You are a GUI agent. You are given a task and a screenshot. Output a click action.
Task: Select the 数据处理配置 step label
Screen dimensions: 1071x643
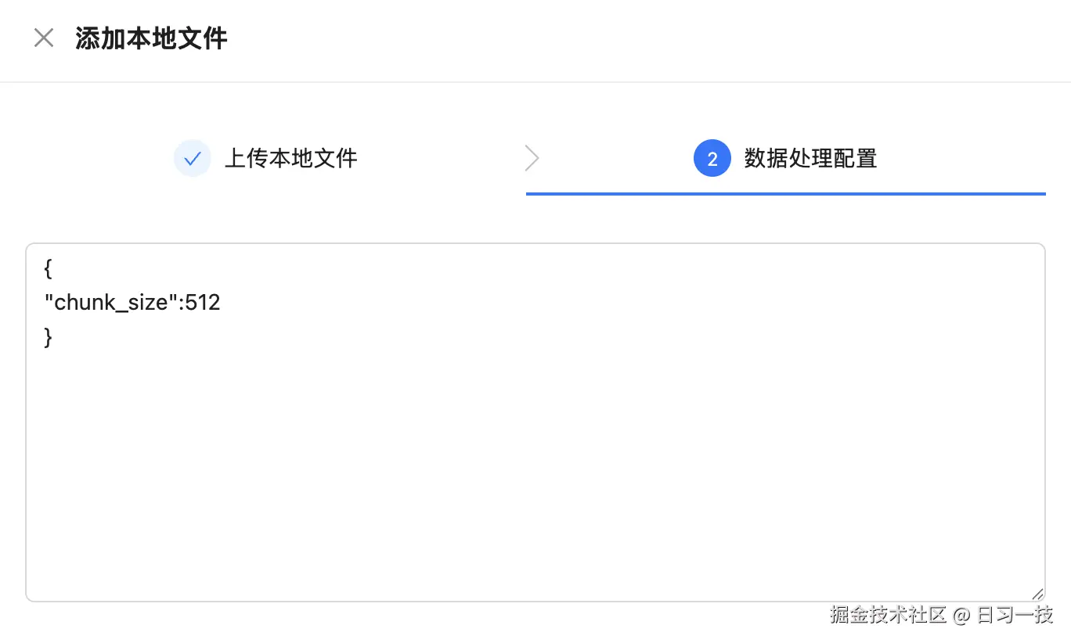(810, 159)
